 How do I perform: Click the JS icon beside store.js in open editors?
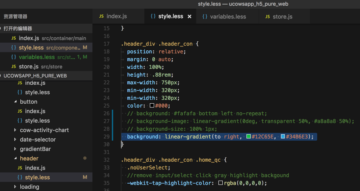tap(14, 67)
